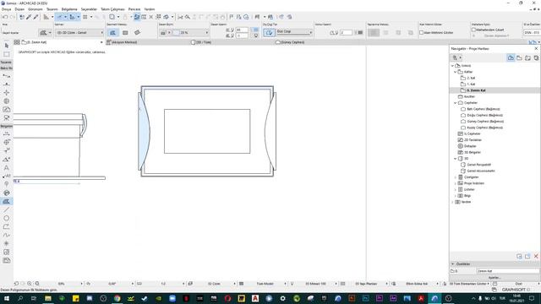Toggle Alan Metnini Göster checkbox
This screenshot has width=541, height=304.
421,33
